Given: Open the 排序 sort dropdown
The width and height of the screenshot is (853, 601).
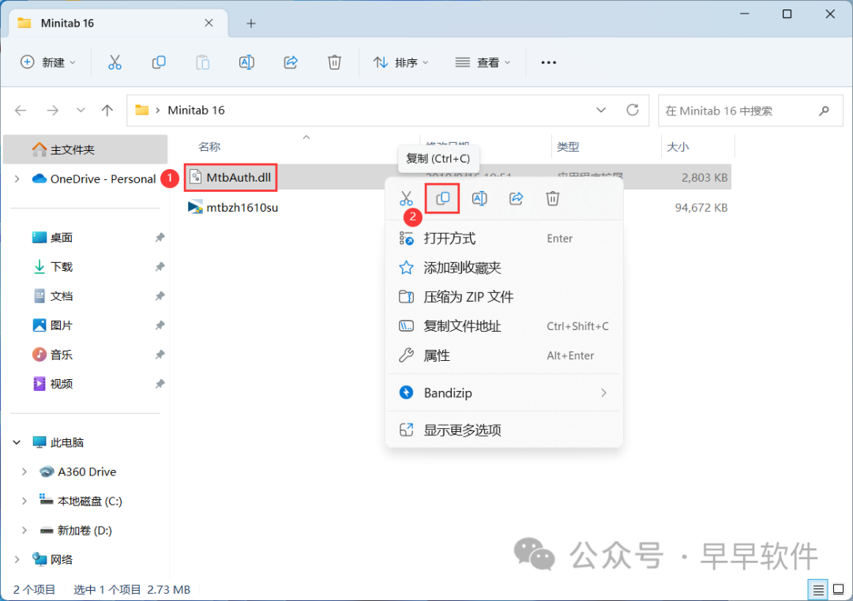Looking at the screenshot, I should (x=400, y=62).
